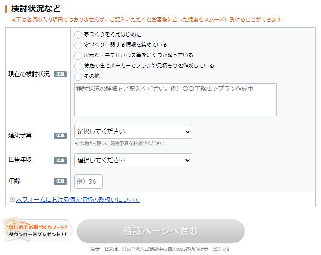This screenshot has width=321, height=255.
Task: Click the 任意 badge beside 世帯年収
Action: 60,160
